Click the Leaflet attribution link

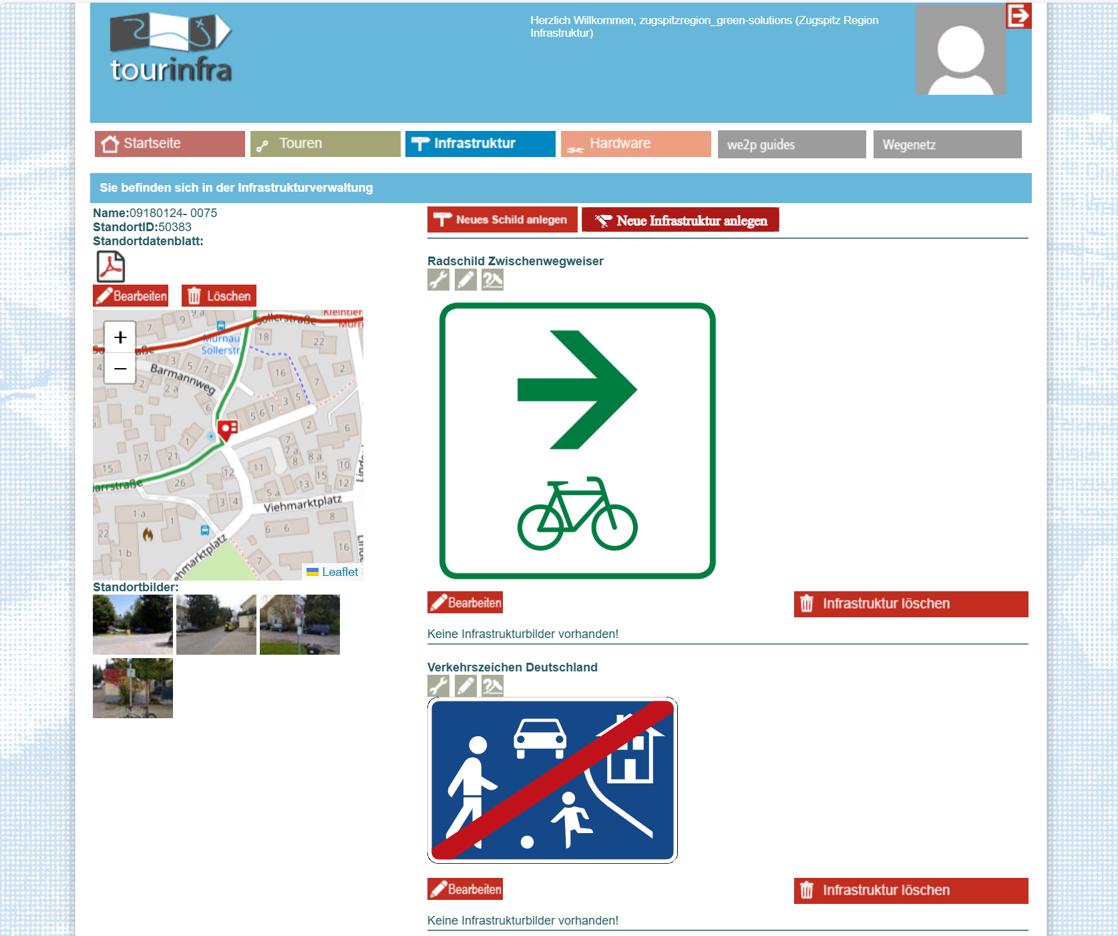[339, 572]
